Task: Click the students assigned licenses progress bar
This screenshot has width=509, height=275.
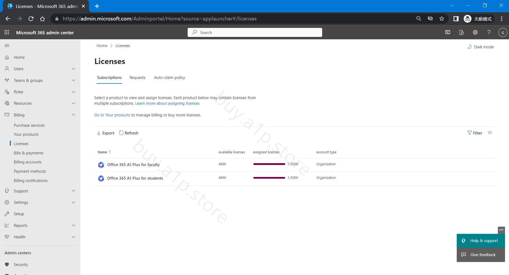Action: click(x=269, y=178)
